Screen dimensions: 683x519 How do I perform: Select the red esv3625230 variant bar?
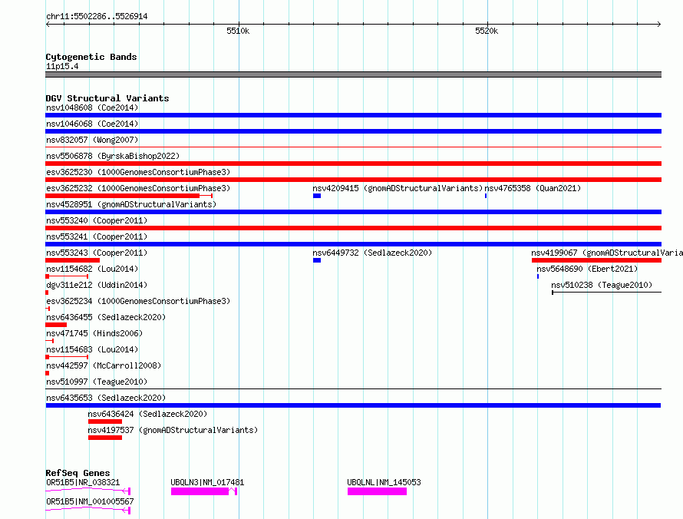353,180
